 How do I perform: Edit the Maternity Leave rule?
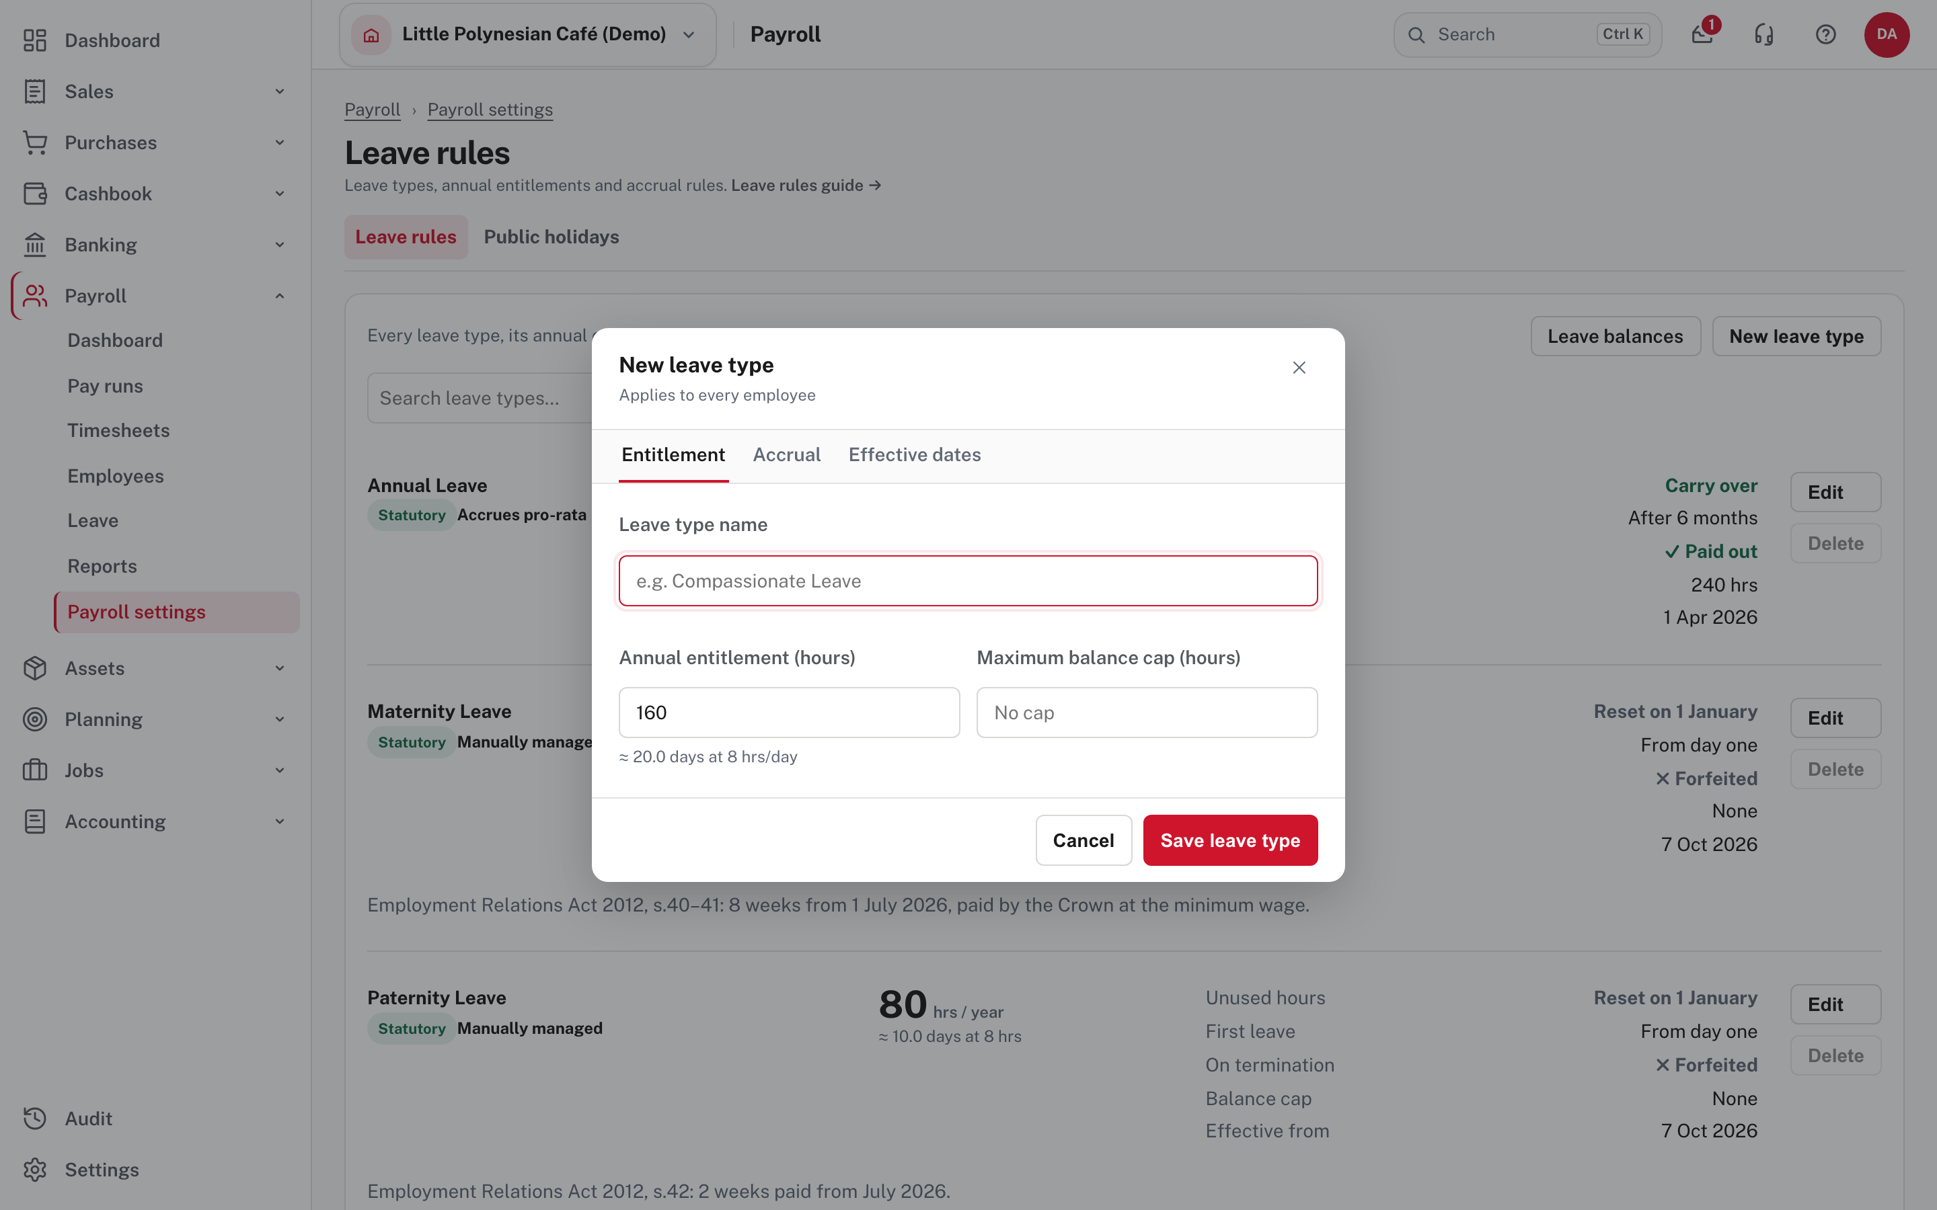1835,718
